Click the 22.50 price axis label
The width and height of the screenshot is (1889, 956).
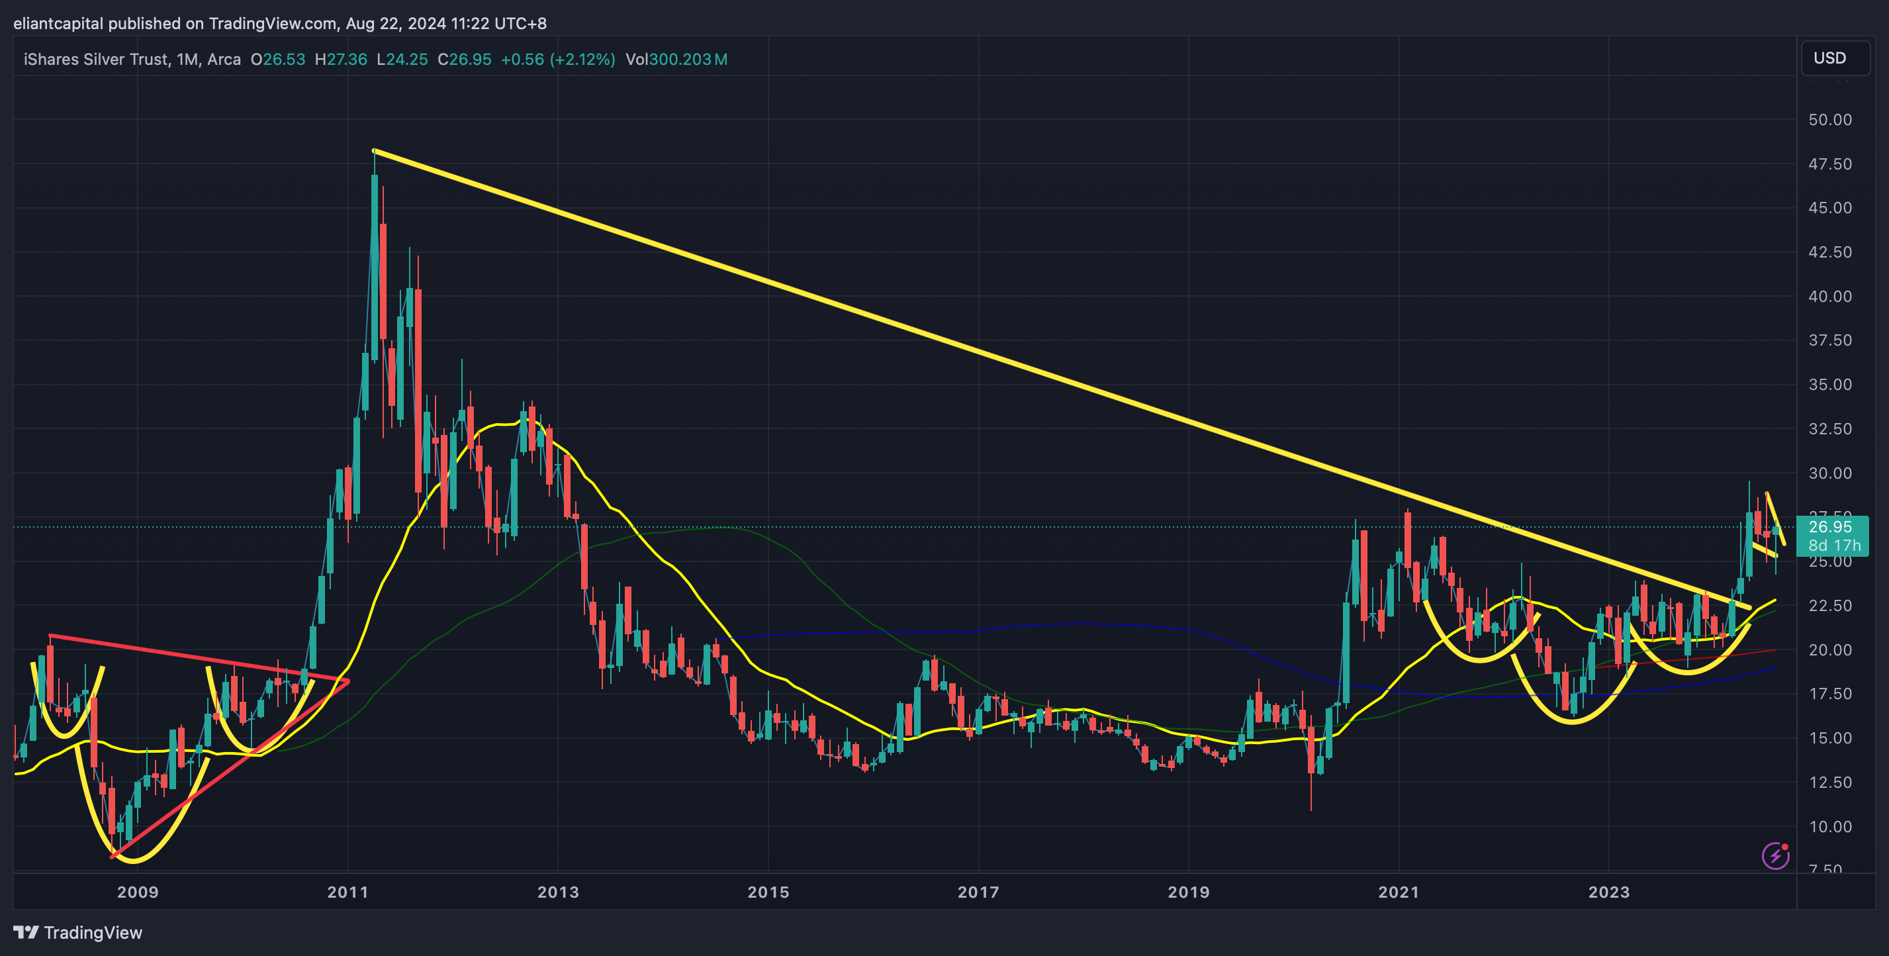click(x=1829, y=605)
